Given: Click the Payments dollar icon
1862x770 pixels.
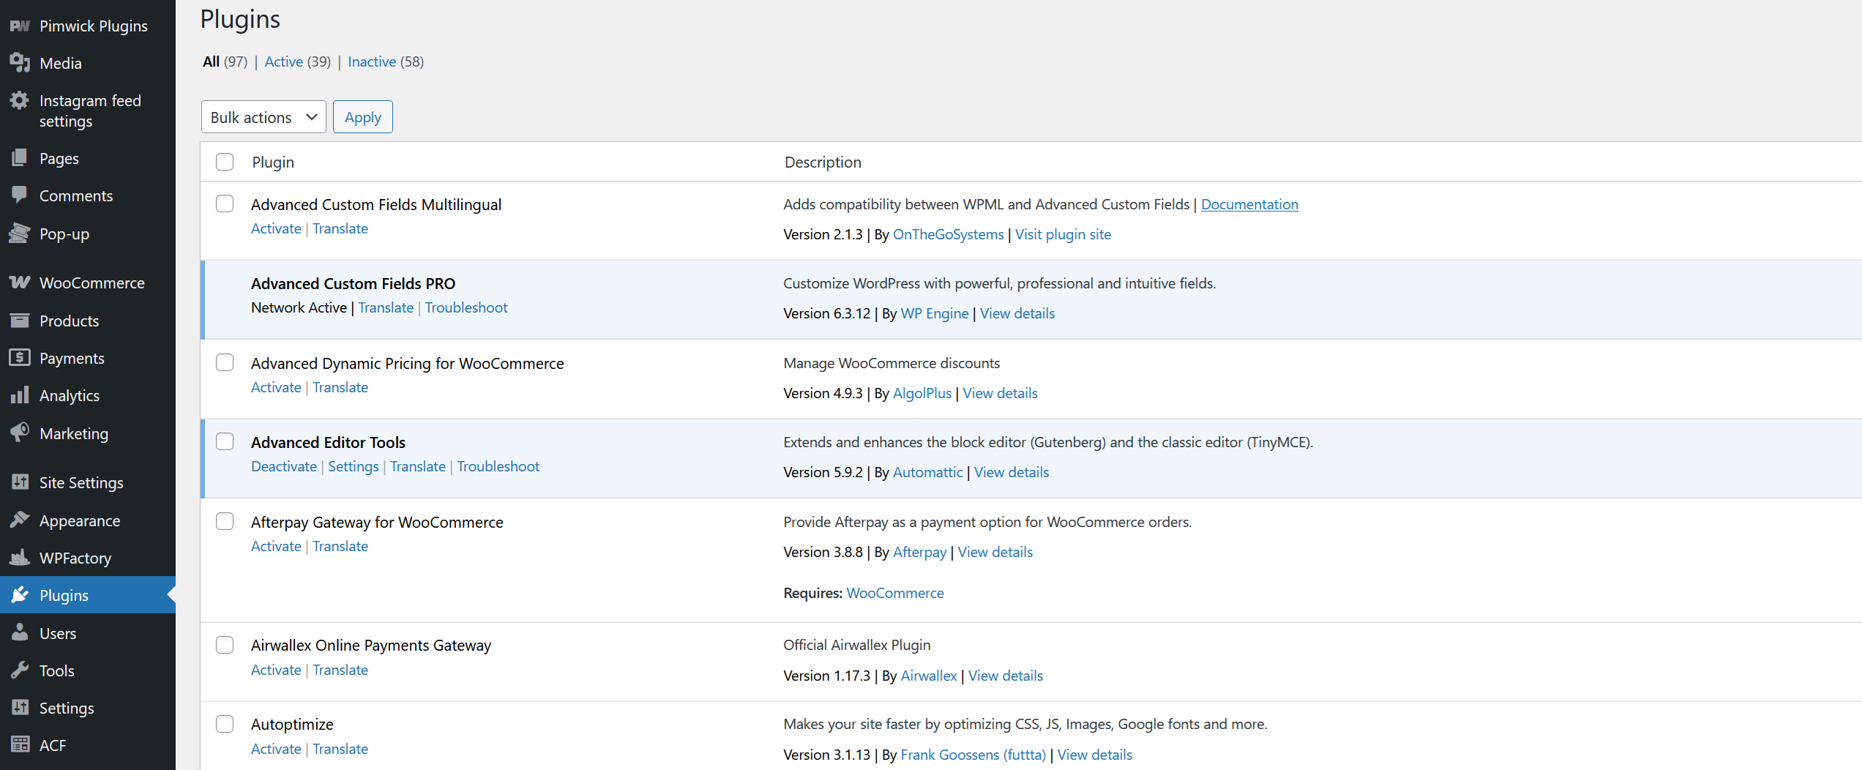Looking at the screenshot, I should (x=20, y=358).
